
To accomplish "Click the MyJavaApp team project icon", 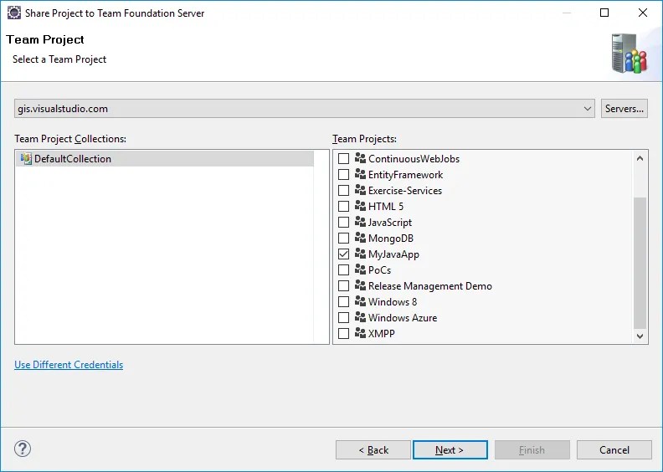I will tap(360, 254).
